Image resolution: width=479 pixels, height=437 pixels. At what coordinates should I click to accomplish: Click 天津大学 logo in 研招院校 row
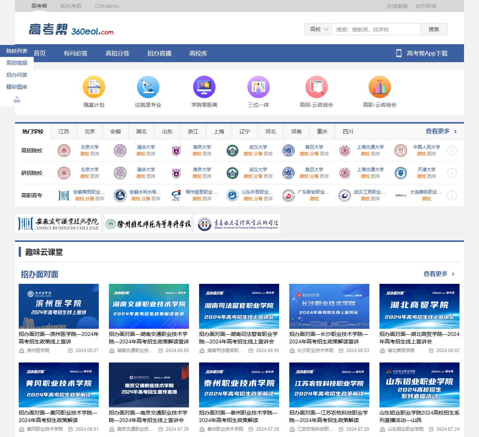[401, 173]
